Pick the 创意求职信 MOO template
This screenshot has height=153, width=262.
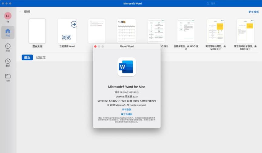186,31
